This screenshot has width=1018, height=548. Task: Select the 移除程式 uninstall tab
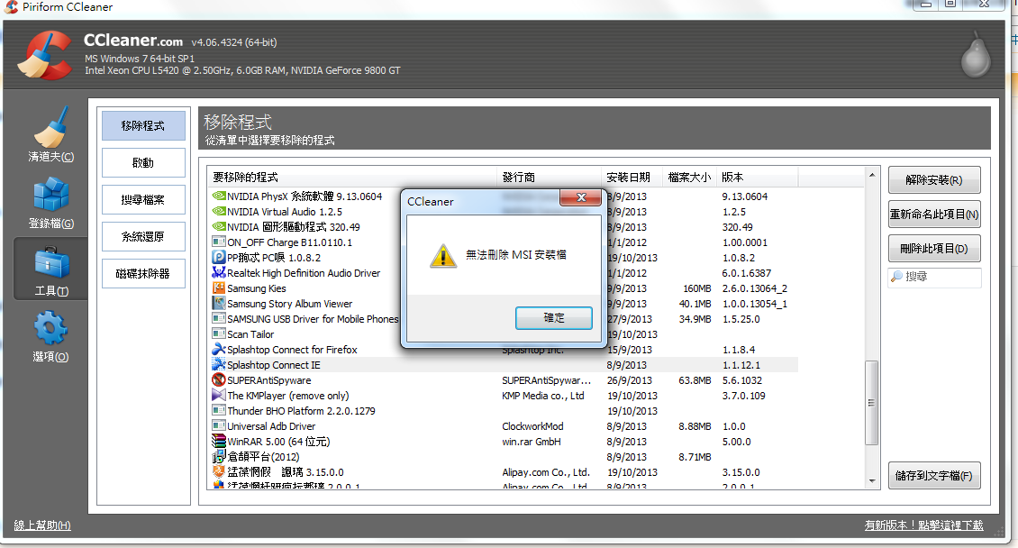[x=143, y=126]
